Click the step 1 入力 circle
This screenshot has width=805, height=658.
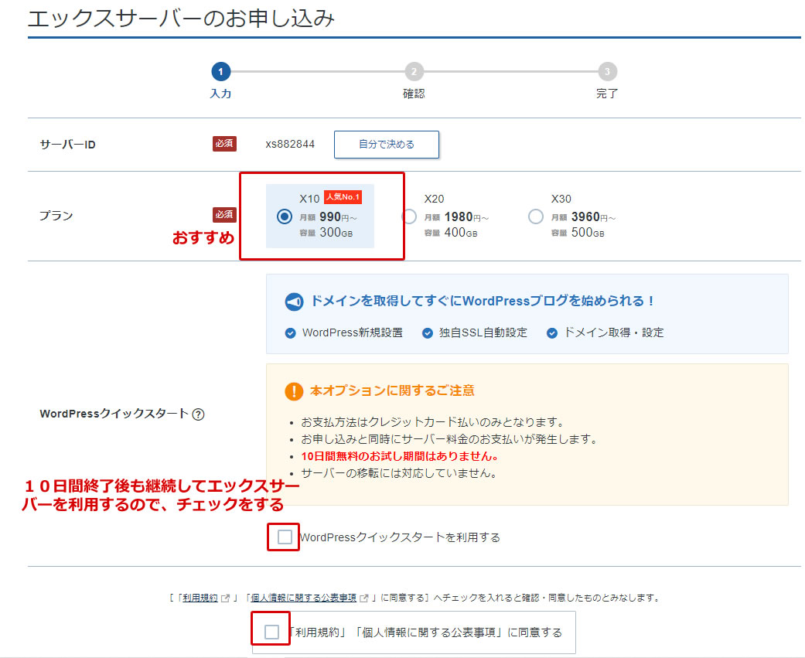click(220, 71)
